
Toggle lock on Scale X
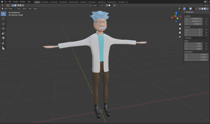(206, 44)
